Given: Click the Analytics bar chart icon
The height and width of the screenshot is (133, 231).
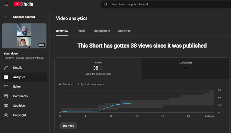Looking at the screenshot, I should pos(6,77).
